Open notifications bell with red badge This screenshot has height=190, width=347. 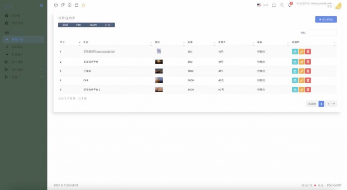tap(290, 5)
